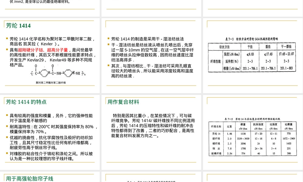Viewport: 303px width, 182px height.
Task: Click the value 1455 in table 7-5
Action: tap(289, 143)
